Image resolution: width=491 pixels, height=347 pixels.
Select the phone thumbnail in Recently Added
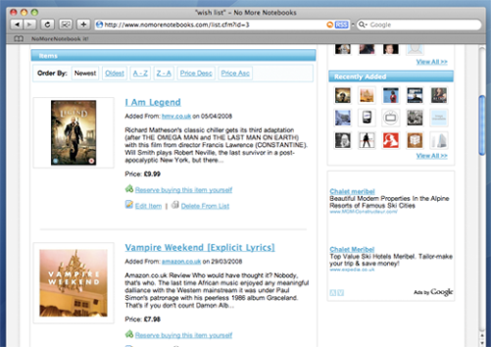pos(367,118)
